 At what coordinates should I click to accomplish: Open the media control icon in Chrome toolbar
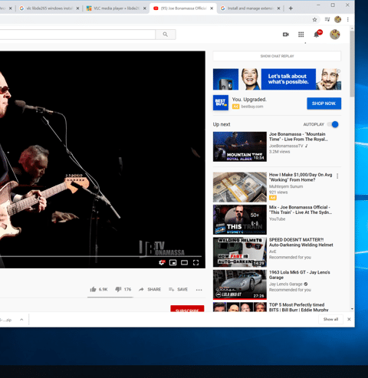[x=327, y=19]
